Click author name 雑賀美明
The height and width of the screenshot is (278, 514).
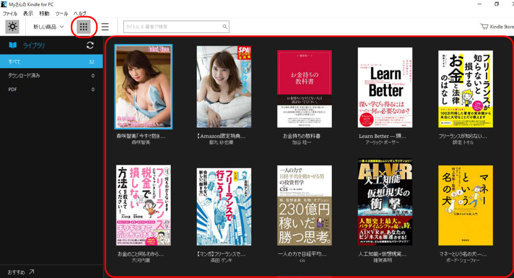[382, 260]
